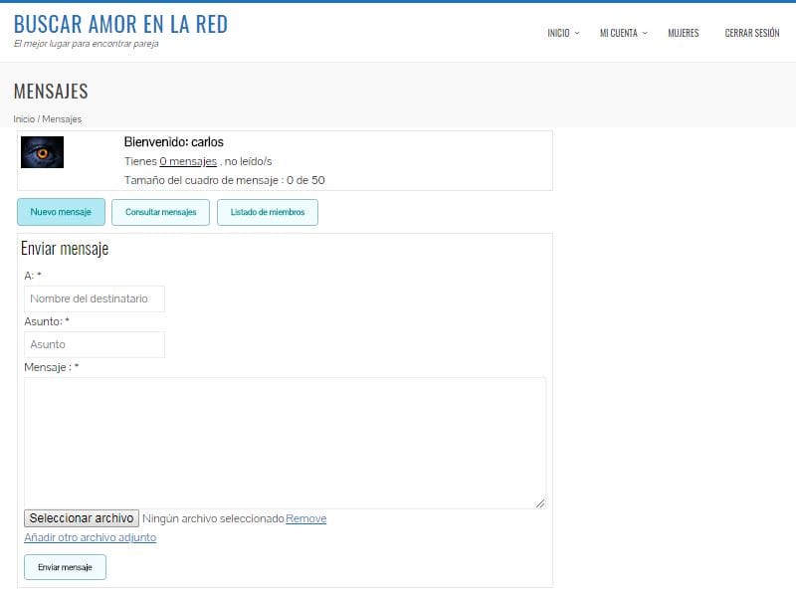Click the Mensajes page heading
The height and width of the screenshot is (595, 796).
[51, 92]
